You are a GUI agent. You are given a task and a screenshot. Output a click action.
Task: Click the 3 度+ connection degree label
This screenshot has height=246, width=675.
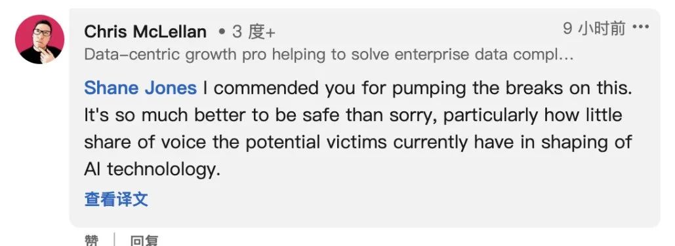(254, 32)
